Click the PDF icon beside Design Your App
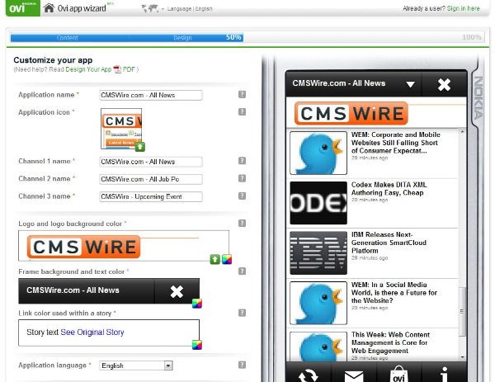Screen dimensions: 495x382 117,69
